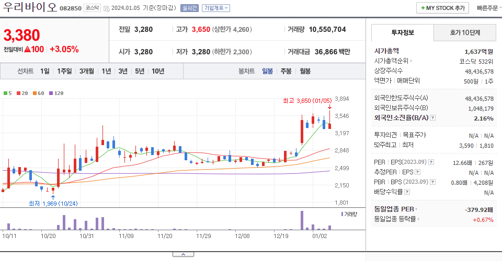Click orange 60-day moving average legend marker
The image size is (502, 261).
coord(35,93)
